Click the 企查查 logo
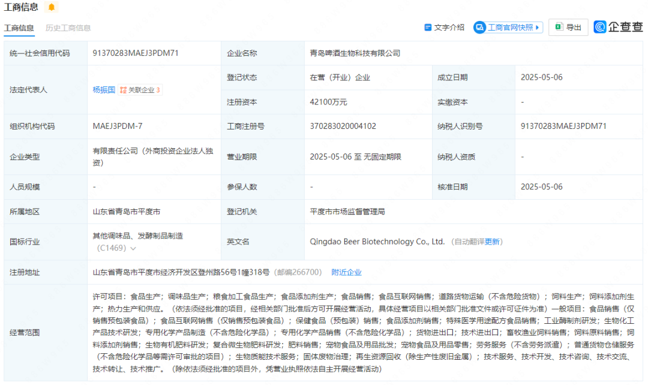The width and height of the screenshot is (648, 385). click(618, 27)
